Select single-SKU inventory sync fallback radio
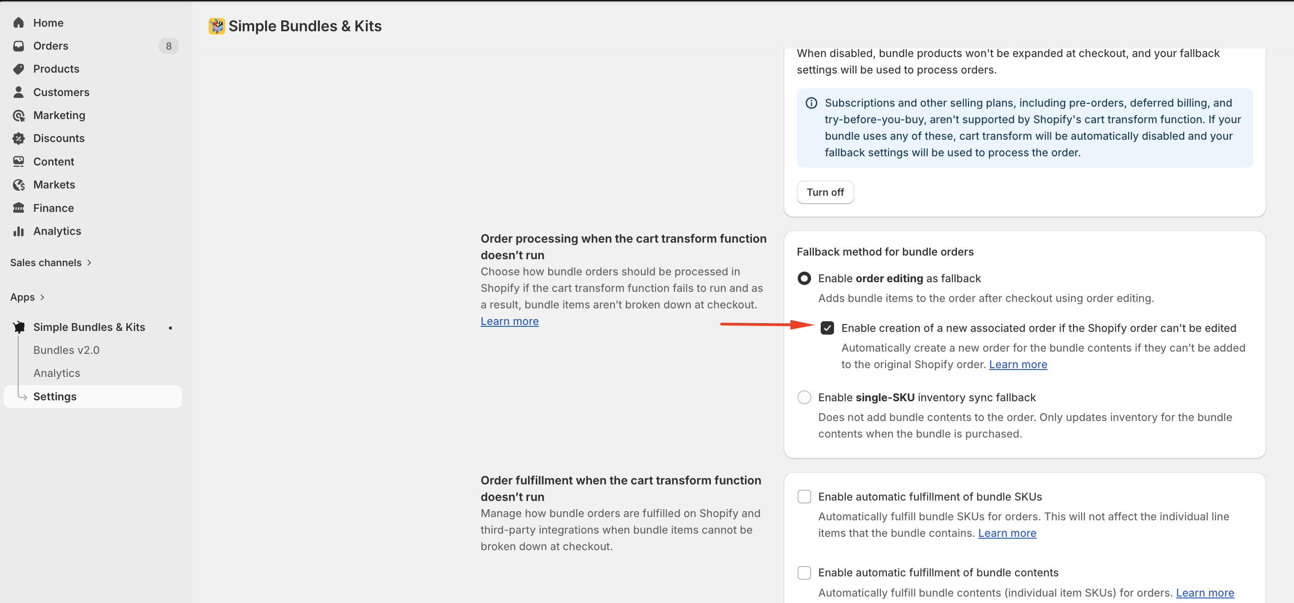Screen dimensions: 1294x603 pyautogui.click(x=804, y=398)
